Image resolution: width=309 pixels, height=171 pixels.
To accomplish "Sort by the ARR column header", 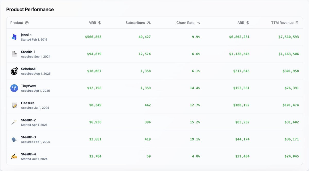I will tap(241, 23).
